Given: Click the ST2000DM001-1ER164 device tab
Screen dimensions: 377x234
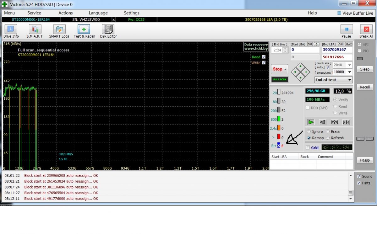Looking at the screenshot, I should coord(31,19).
